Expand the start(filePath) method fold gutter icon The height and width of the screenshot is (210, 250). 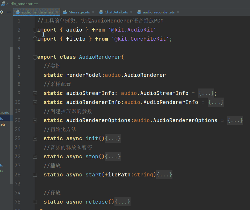pyautogui.click(x=35, y=175)
